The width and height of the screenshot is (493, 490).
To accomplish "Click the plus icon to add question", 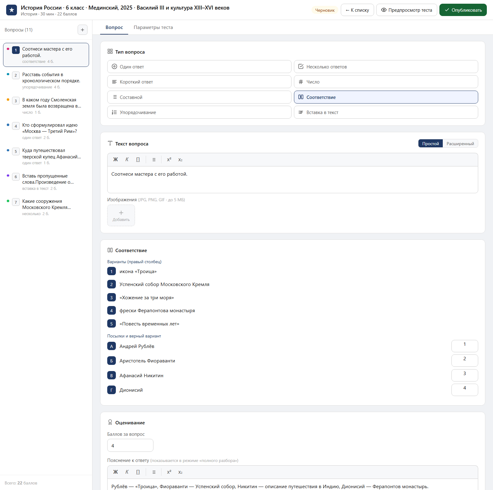I will tap(82, 30).
